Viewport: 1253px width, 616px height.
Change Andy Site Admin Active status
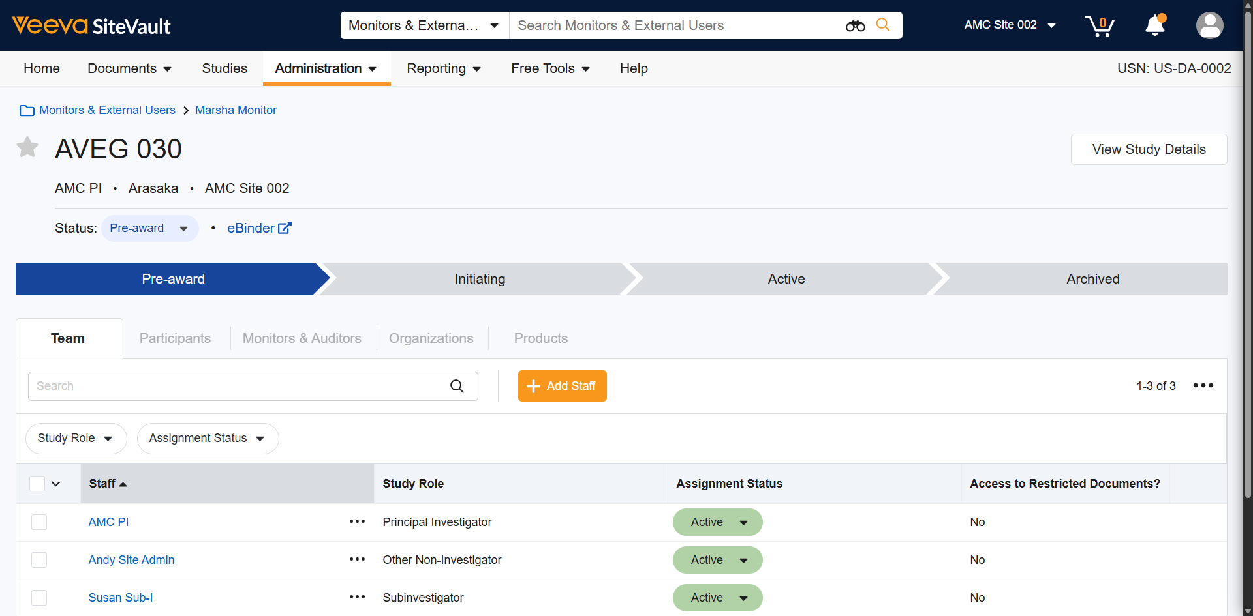point(718,560)
